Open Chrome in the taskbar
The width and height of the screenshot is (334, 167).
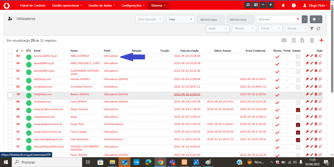(160, 162)
